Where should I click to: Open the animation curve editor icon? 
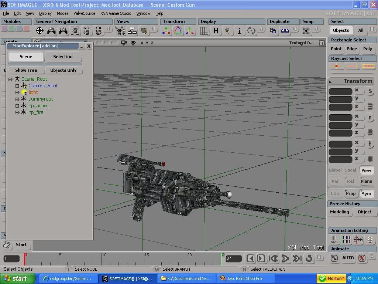[x=358, y=240]
